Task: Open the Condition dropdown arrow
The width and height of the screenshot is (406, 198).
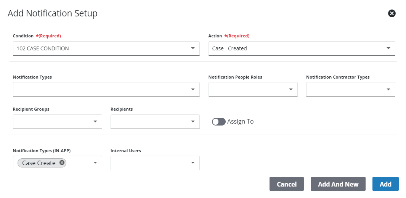Action: pyautogui.click(x=193, y=48)
